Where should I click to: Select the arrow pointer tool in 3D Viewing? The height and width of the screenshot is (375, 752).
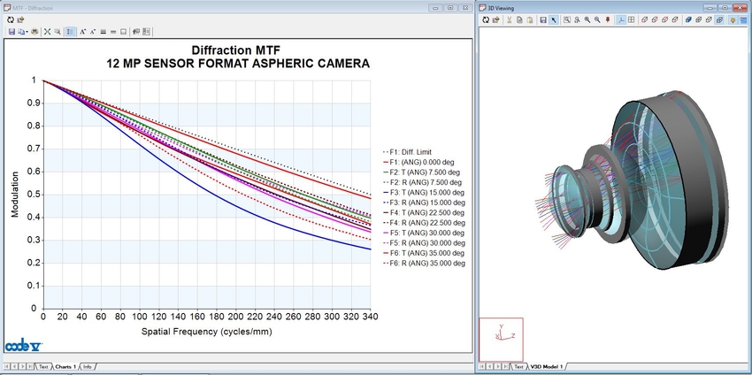553,19
